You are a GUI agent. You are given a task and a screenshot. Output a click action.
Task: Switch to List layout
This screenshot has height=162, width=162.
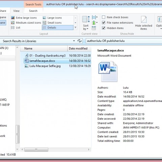(x=16, y=28)
